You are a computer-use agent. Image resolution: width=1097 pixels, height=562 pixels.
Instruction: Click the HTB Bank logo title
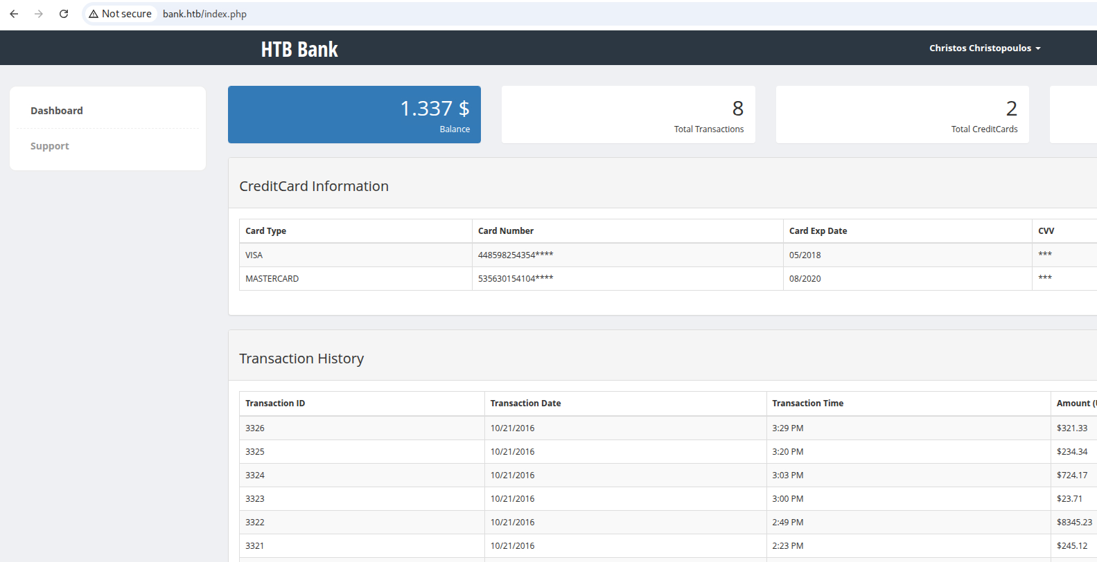tap(299, 49)
